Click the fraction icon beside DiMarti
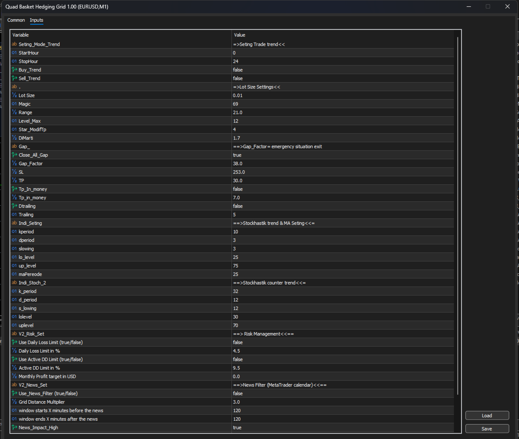The image size is (519, 439). (x=14, y=138)
